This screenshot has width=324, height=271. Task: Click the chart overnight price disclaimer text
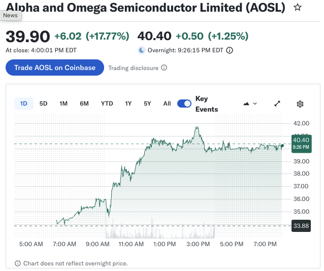click(76, 263)
